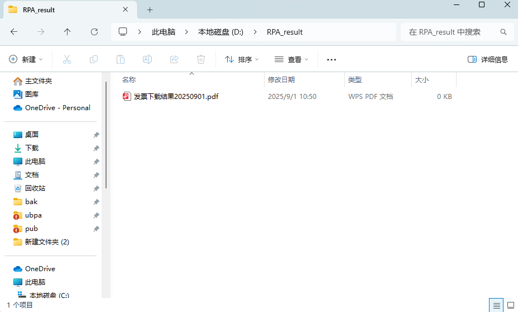Click the Cut scissors icon in toolbar

click(67, 59)
